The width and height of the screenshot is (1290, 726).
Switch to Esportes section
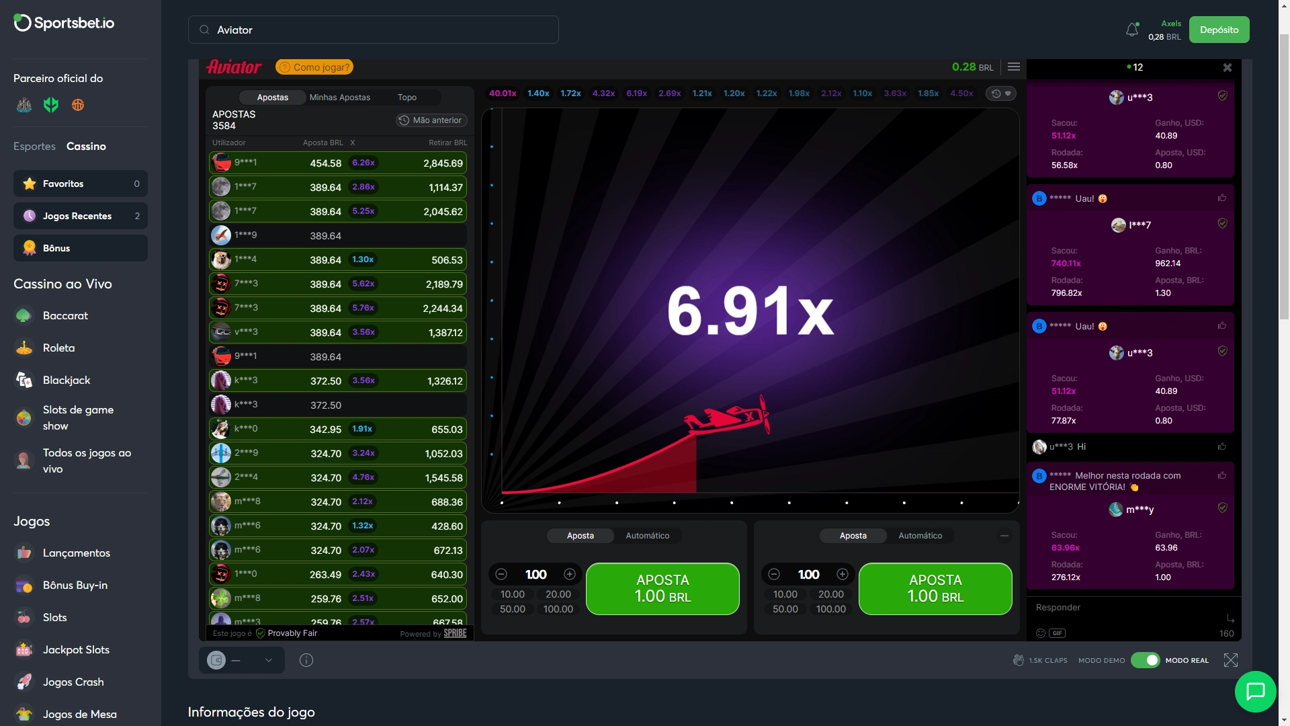pyautogui.click(x=34, y=146)
